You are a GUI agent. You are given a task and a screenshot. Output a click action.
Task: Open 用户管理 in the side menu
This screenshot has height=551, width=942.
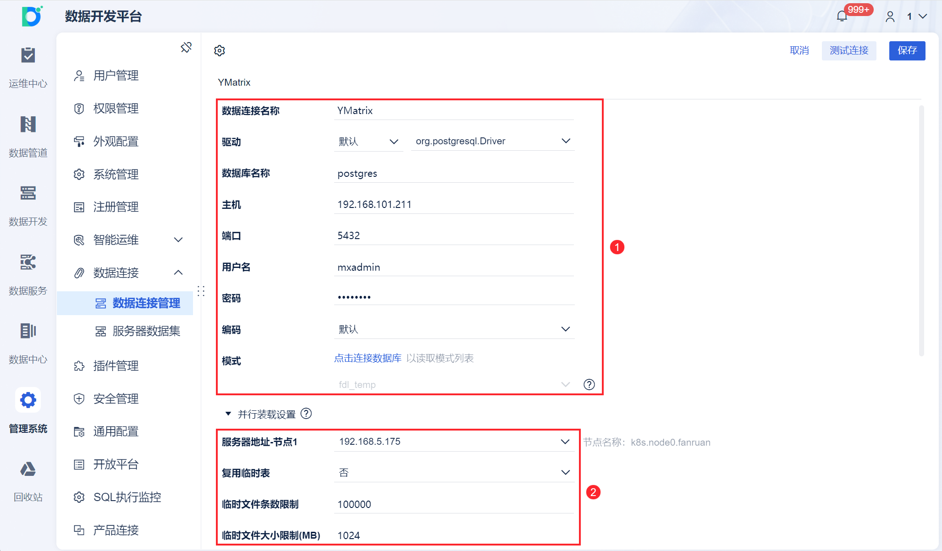coord(116,76)
